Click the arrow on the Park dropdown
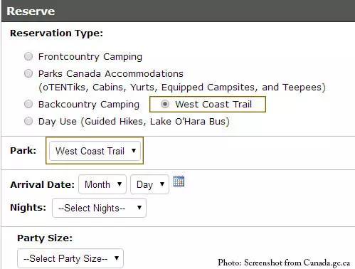Viewport: 355px width, 269px height. tap(134, 151)
